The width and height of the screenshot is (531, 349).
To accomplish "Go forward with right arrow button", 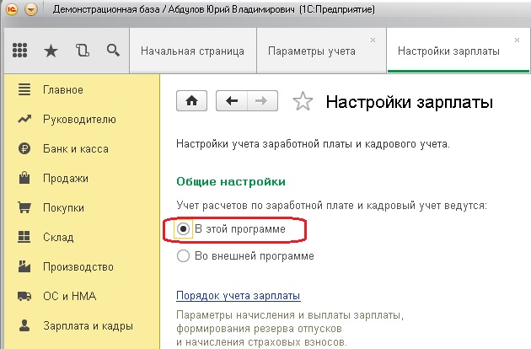I will click(261, 101).
